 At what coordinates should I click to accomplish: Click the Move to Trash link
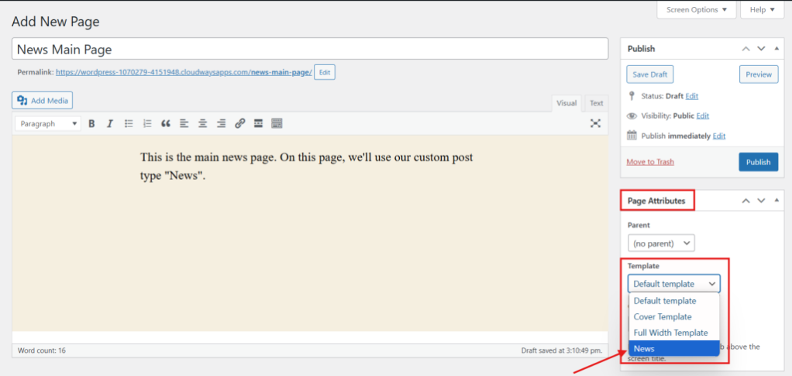click(649, 162)
